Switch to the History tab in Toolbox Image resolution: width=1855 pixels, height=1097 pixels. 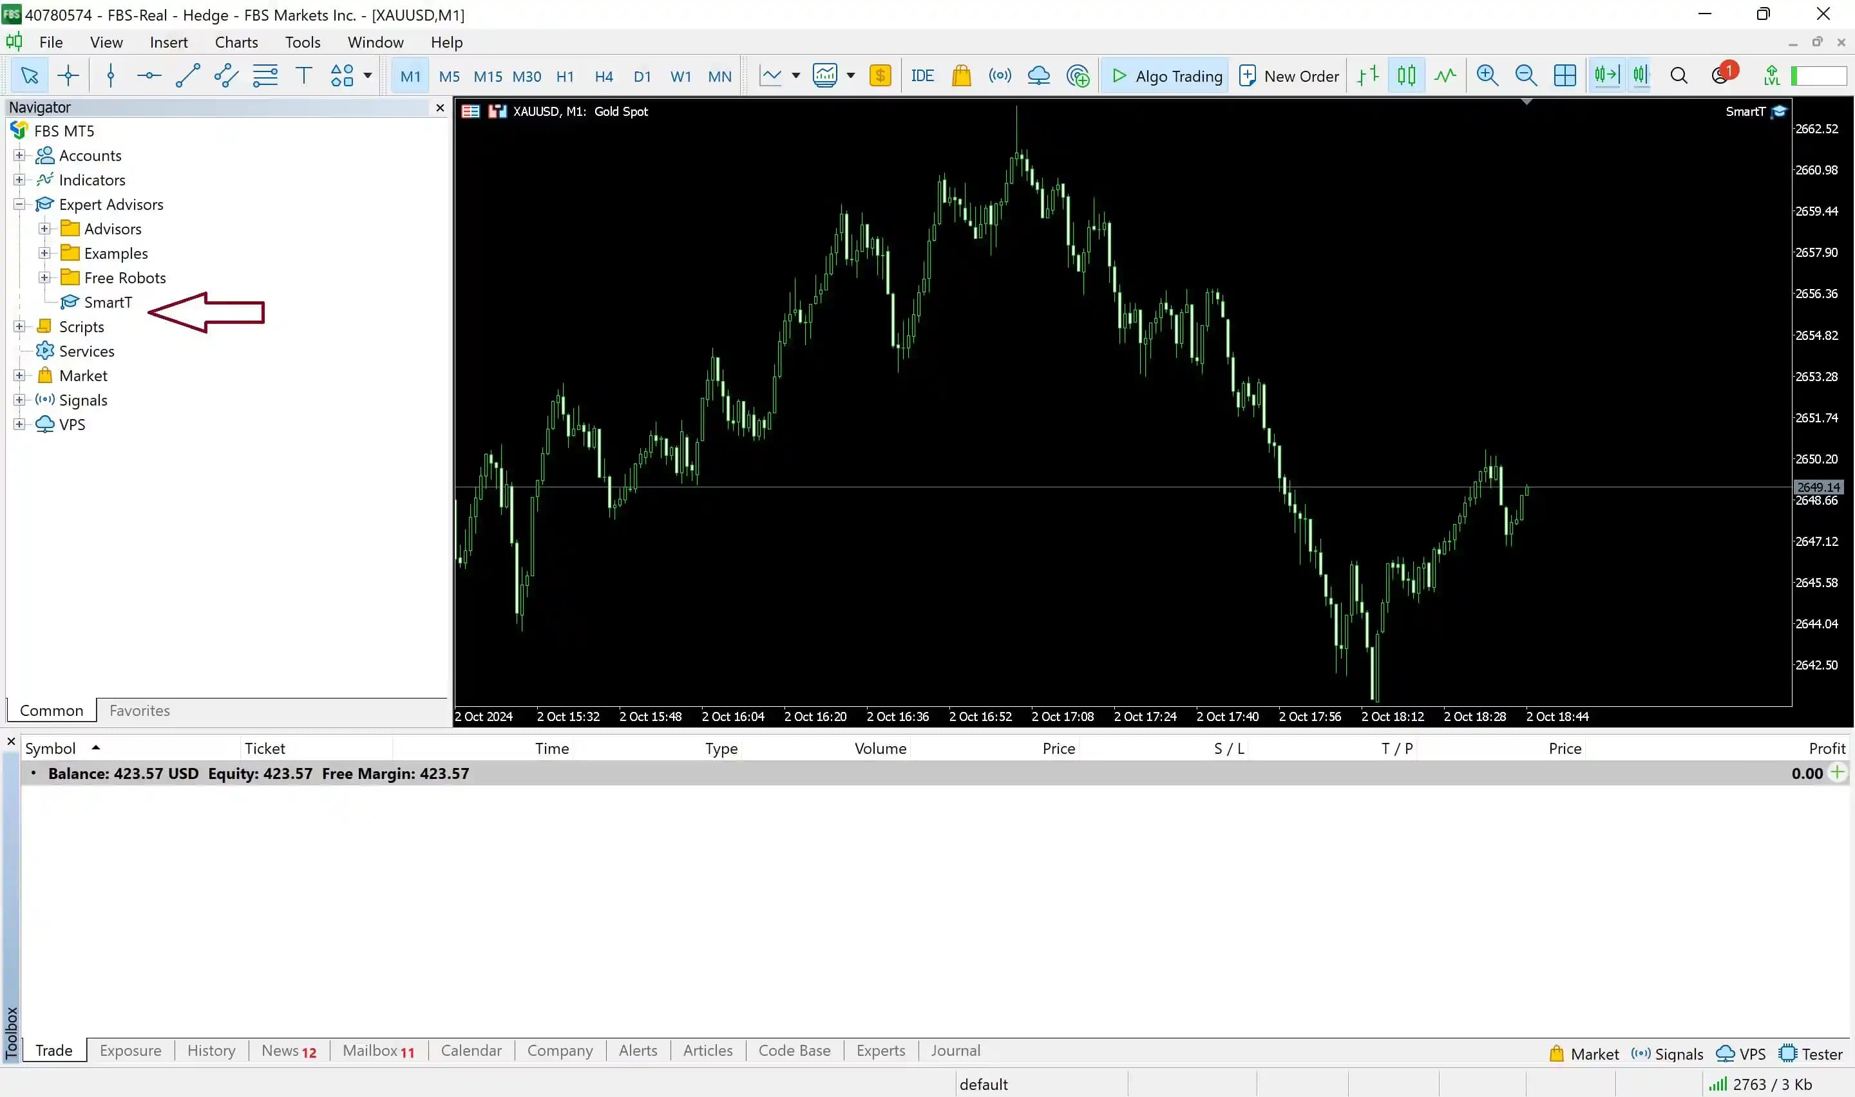211,1051
